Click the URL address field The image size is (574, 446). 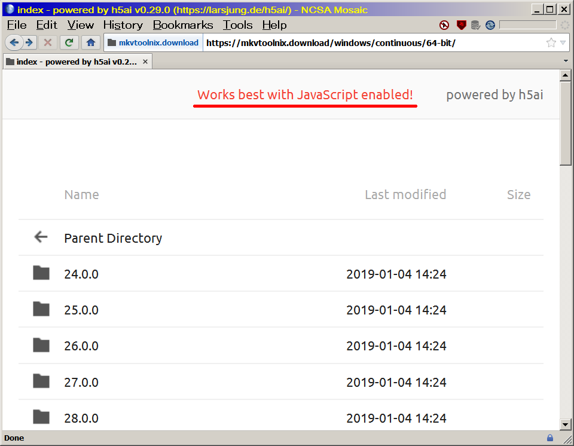coord(373,43)
